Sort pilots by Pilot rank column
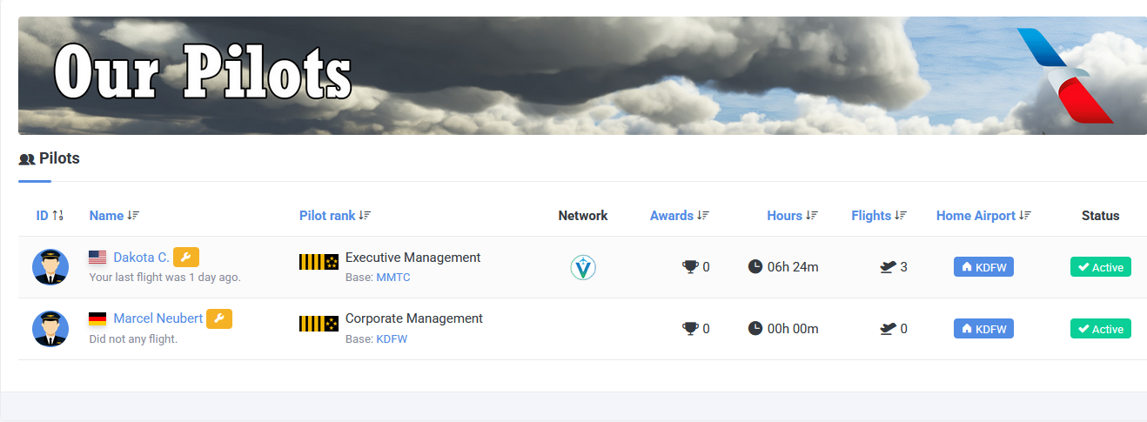Screen dimensions: 1147x422 (335, 216)
